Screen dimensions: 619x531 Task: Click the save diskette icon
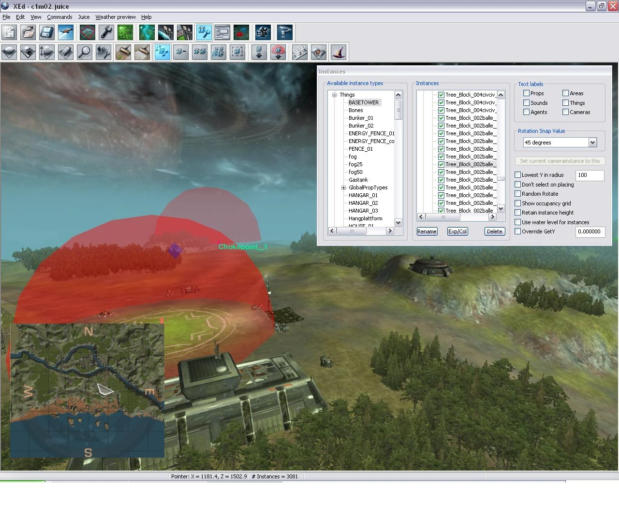click(x=46, y=32)
